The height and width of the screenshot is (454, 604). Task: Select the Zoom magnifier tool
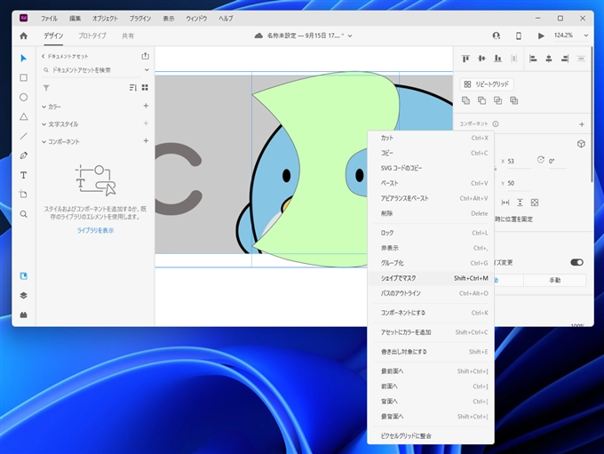coord(23,214)
